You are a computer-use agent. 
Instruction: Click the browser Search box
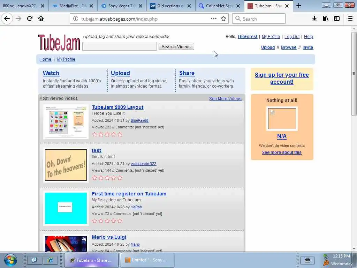click(259, 19)
